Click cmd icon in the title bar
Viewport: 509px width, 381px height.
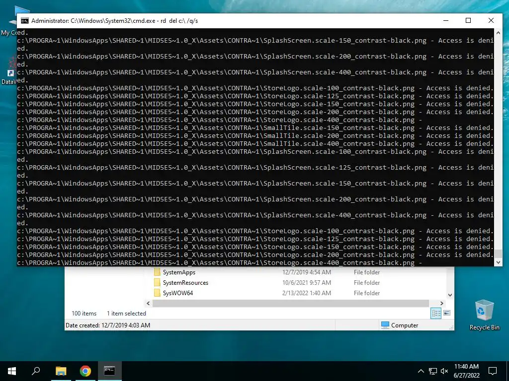pyautogui.click(x=25, y=21)
